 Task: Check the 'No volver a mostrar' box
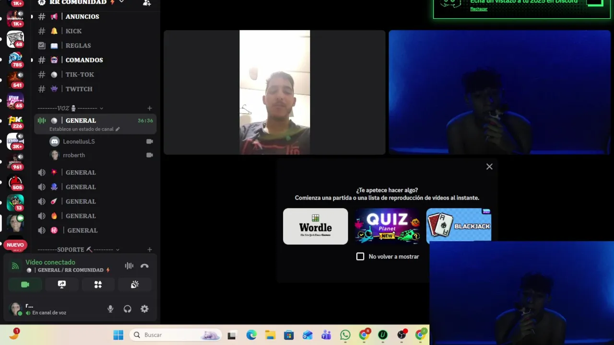[x=360, y=256]
